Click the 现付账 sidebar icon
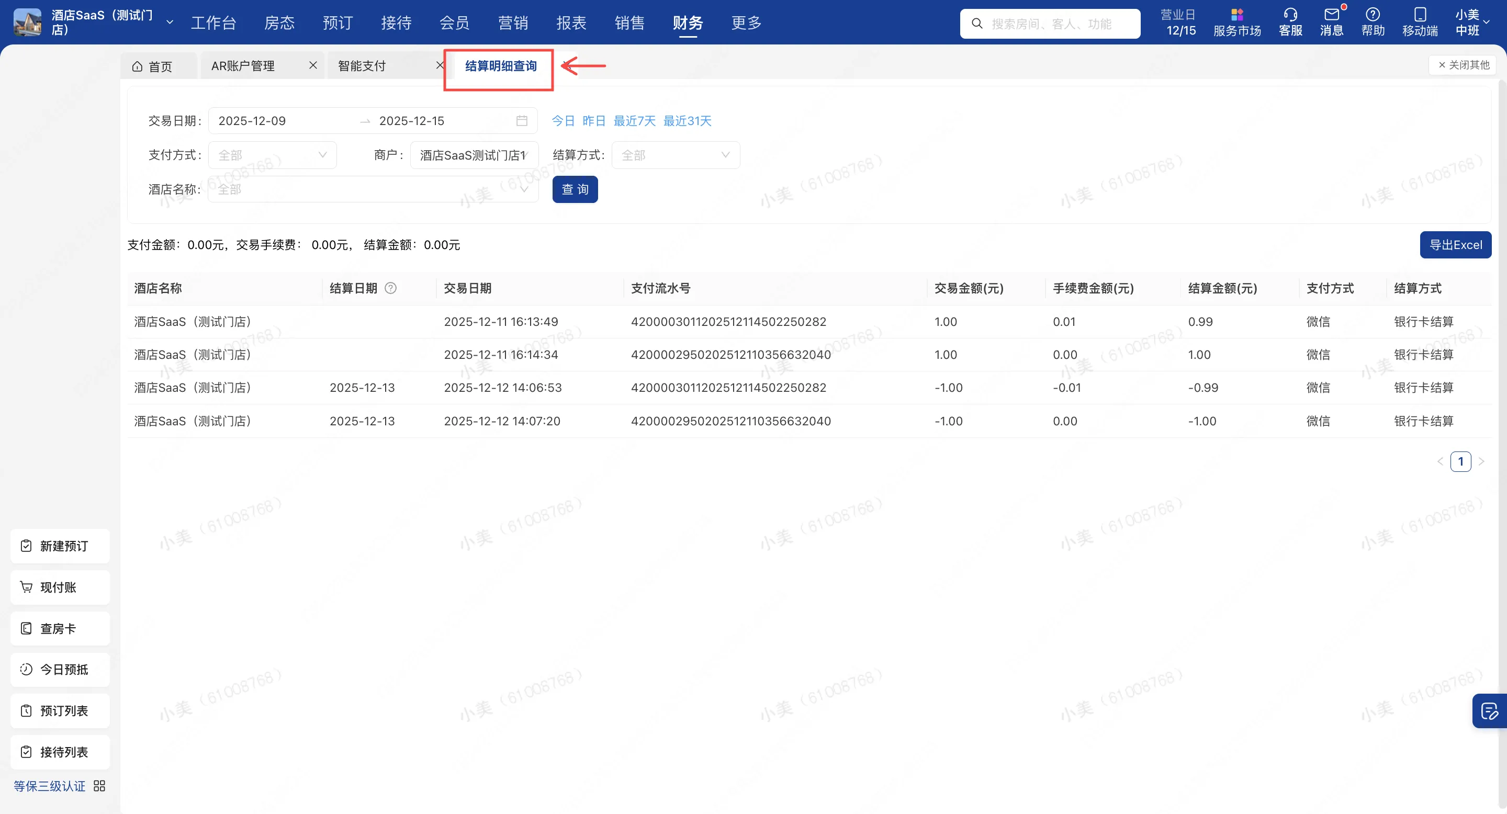1507x814 pixels. pyautogui.click(x=26, y=586)
